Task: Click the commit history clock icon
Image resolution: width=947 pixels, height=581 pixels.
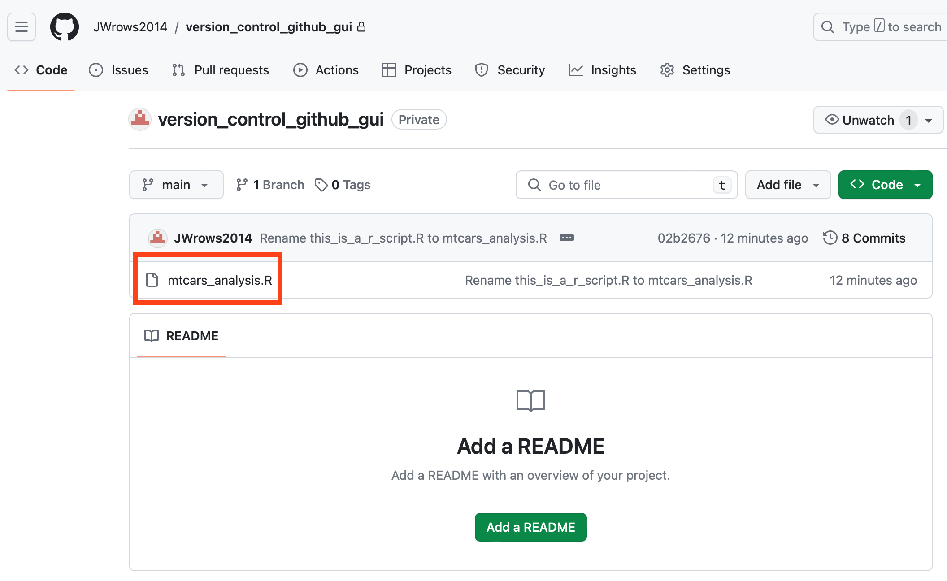Action: coord(830,238)
